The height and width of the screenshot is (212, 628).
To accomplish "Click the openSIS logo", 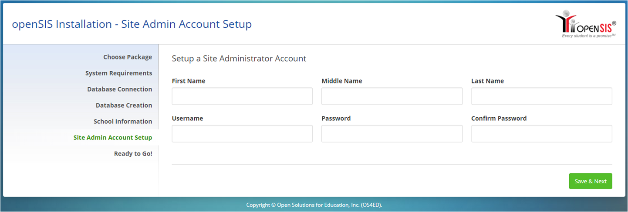I will [586, 24].
